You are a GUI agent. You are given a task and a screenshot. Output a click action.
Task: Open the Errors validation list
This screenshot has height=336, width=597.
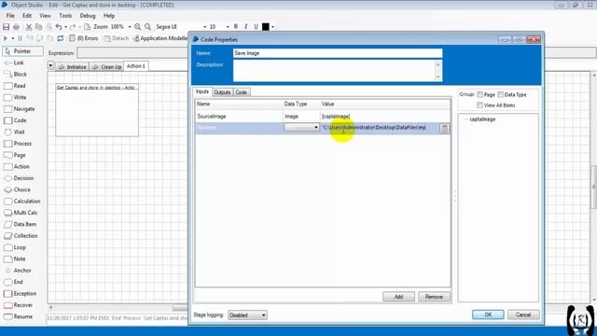pyautogui.click(x=84, y=38)
